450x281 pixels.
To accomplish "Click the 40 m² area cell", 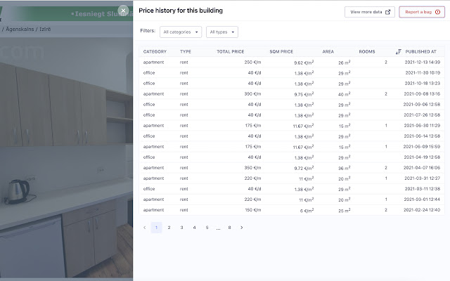I will (x=344, y=94).
